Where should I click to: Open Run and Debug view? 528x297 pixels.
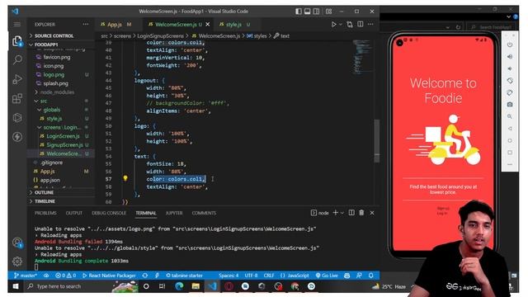17,79
